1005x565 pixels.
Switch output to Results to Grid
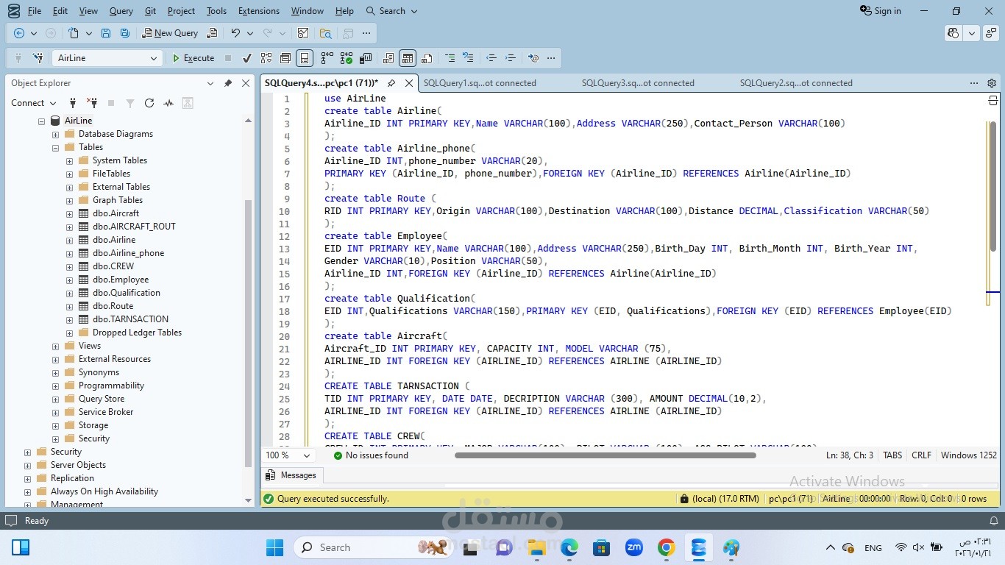click(408, 58)
